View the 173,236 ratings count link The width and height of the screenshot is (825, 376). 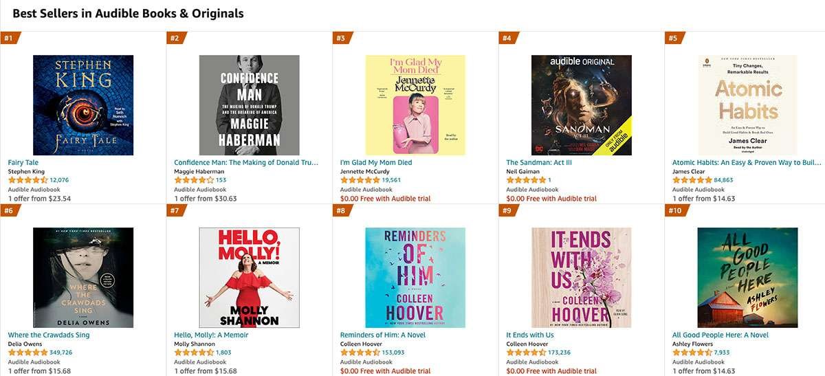pos(560,353)
